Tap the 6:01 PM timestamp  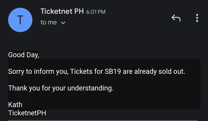96,12
